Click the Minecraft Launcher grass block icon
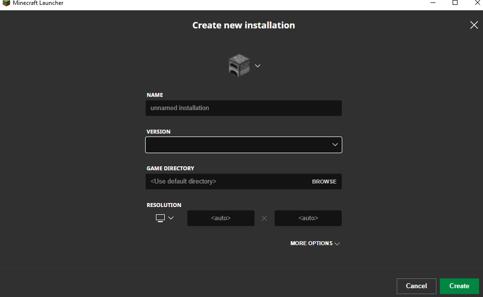Image resolution: width=483 pixels, height=297 pixels. click(6, 3)
